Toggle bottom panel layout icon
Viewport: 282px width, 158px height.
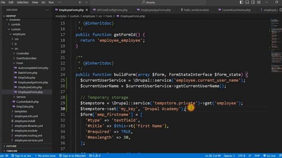click(247, 2)
